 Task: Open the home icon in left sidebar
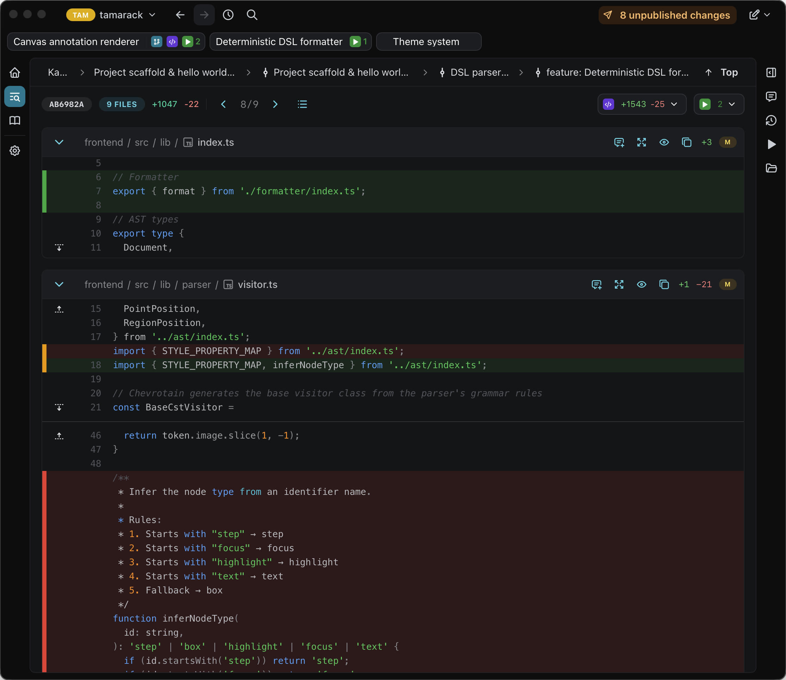(x=15, y=73)
